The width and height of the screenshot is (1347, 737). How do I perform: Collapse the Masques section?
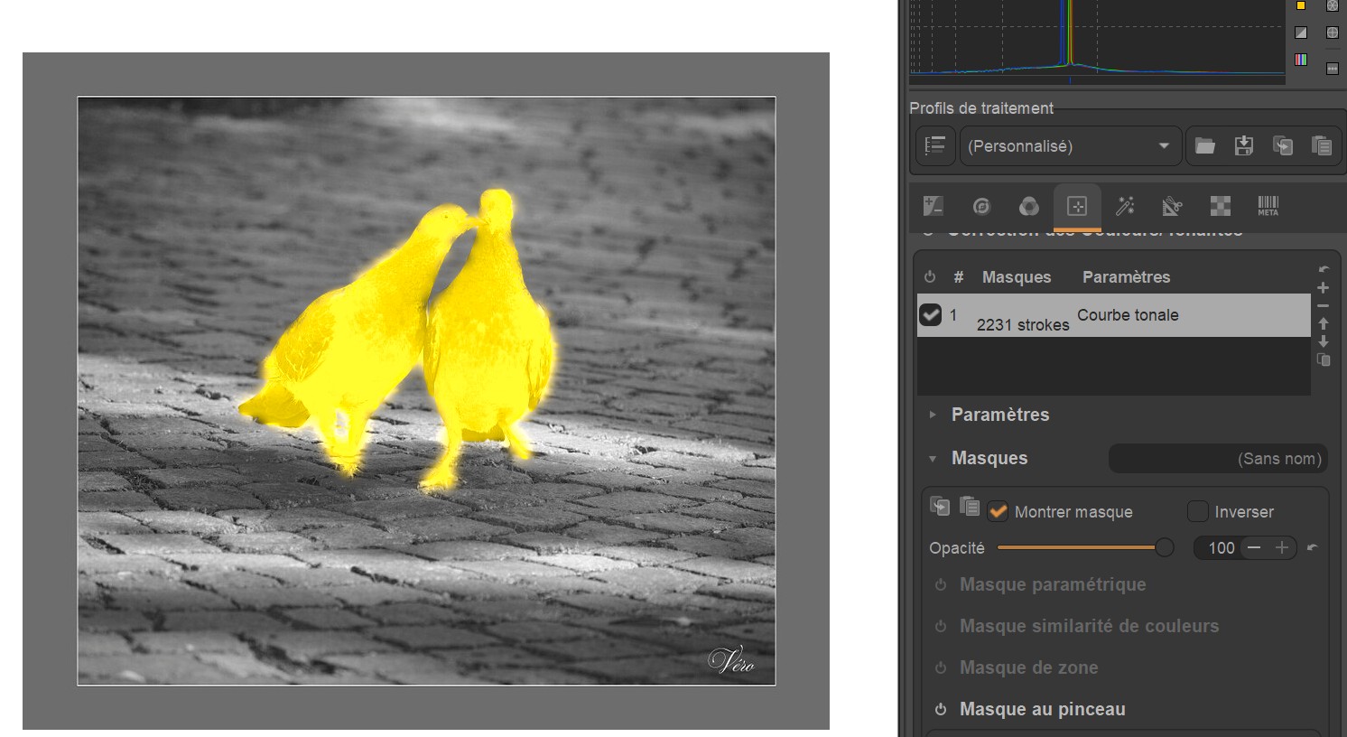coord(989,458)
